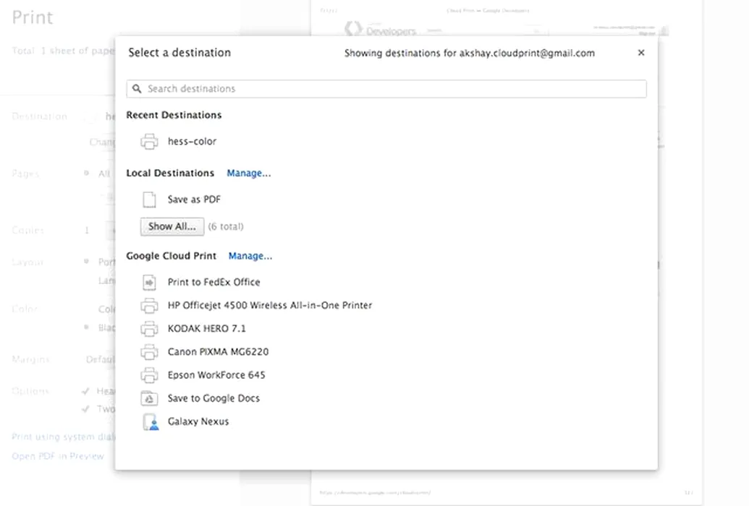This screenshot has width=749, height=506.
Task: Open Manage link for Google Cloud Print
Action: (250, 256)
